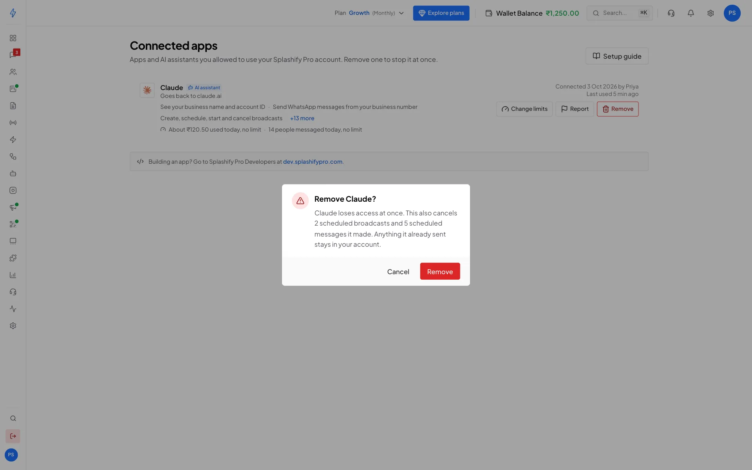The image size is (752, 470).
Task: Click the Wallet Balance ₹1,250.00
Action: point(532,13)
